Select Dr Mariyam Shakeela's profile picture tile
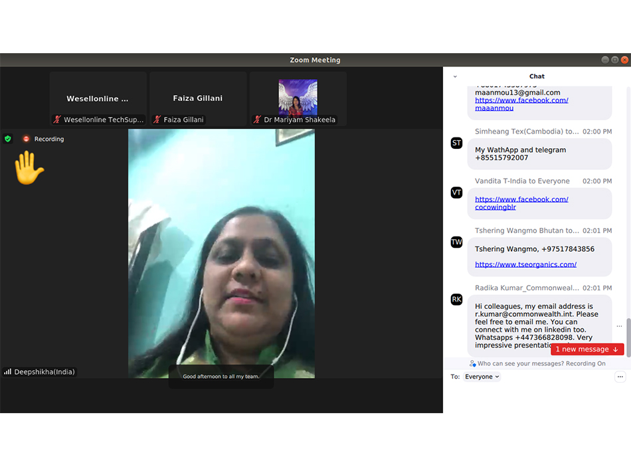This screenshot has height=465, width=631. [298, 98]
